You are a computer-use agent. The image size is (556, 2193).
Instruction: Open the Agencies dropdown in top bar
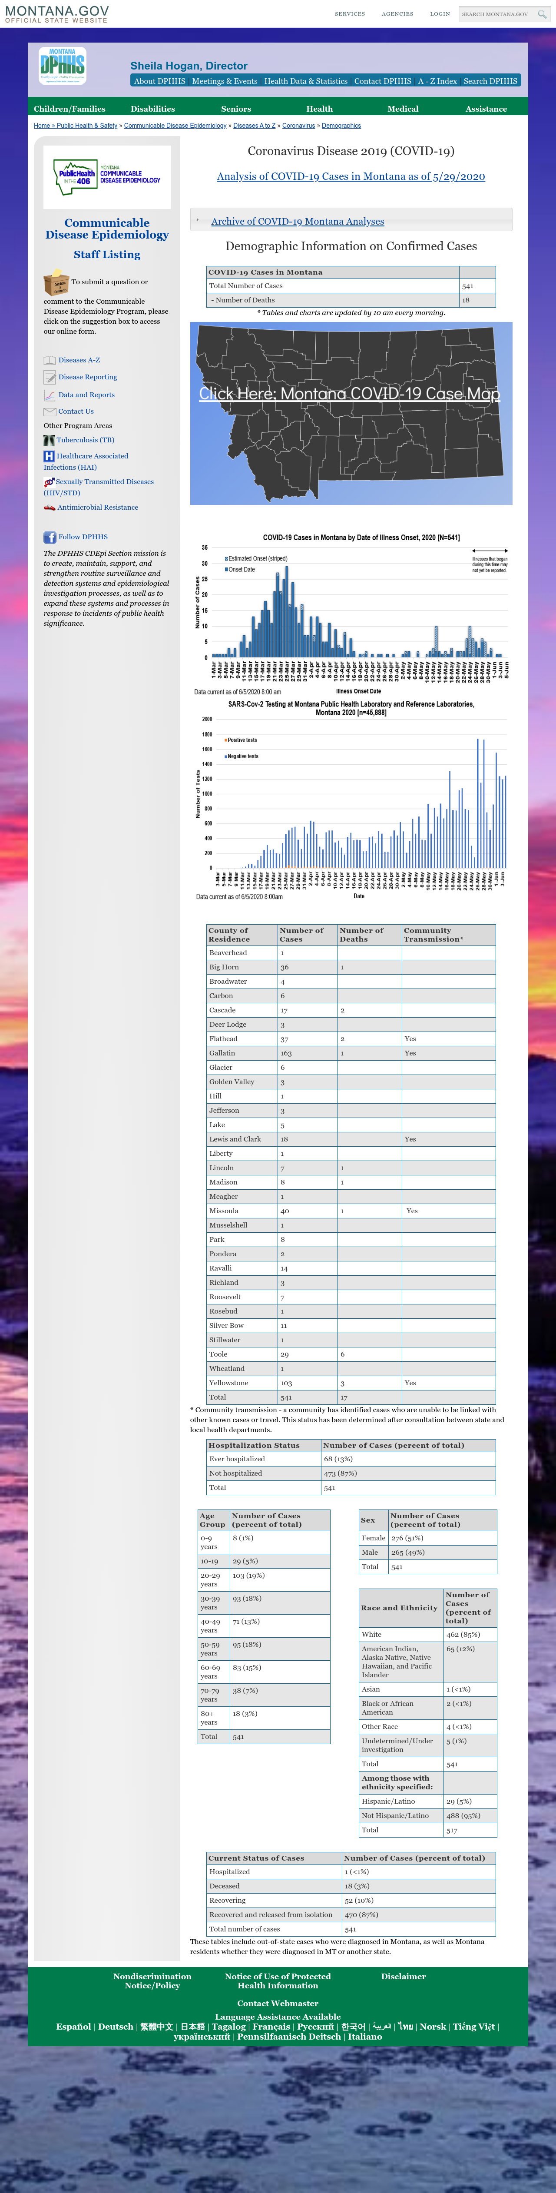pyautogui.click(x=397, y=13)
